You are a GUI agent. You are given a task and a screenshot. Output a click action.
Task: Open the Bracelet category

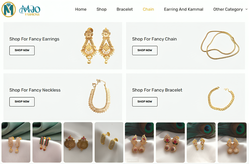[x=124, y=9]
